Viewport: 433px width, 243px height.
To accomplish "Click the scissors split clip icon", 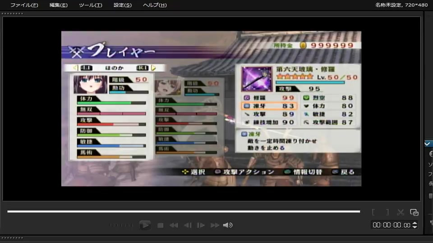I will tap(401, 212).
